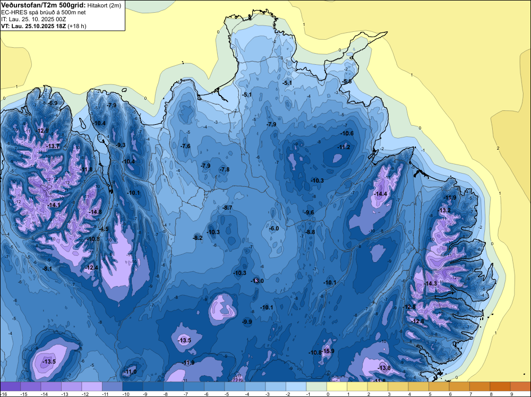Click the 'Veðurstofan/T2m 500grid:' title text
Screen dimensions: 531x397
coord(44,5)
